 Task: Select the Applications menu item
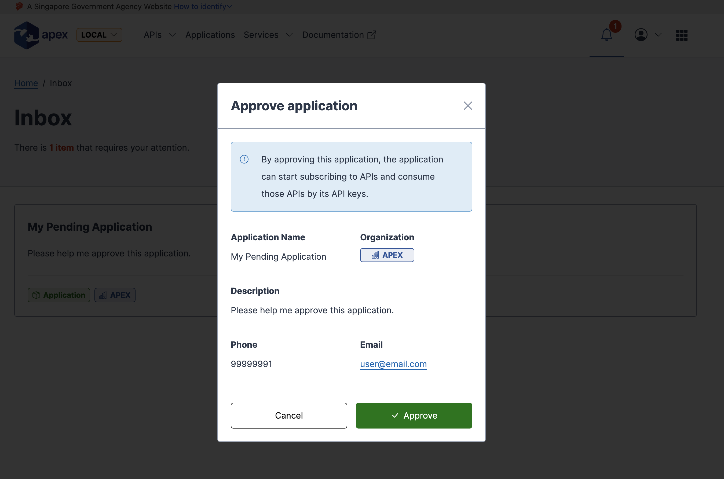210,35
